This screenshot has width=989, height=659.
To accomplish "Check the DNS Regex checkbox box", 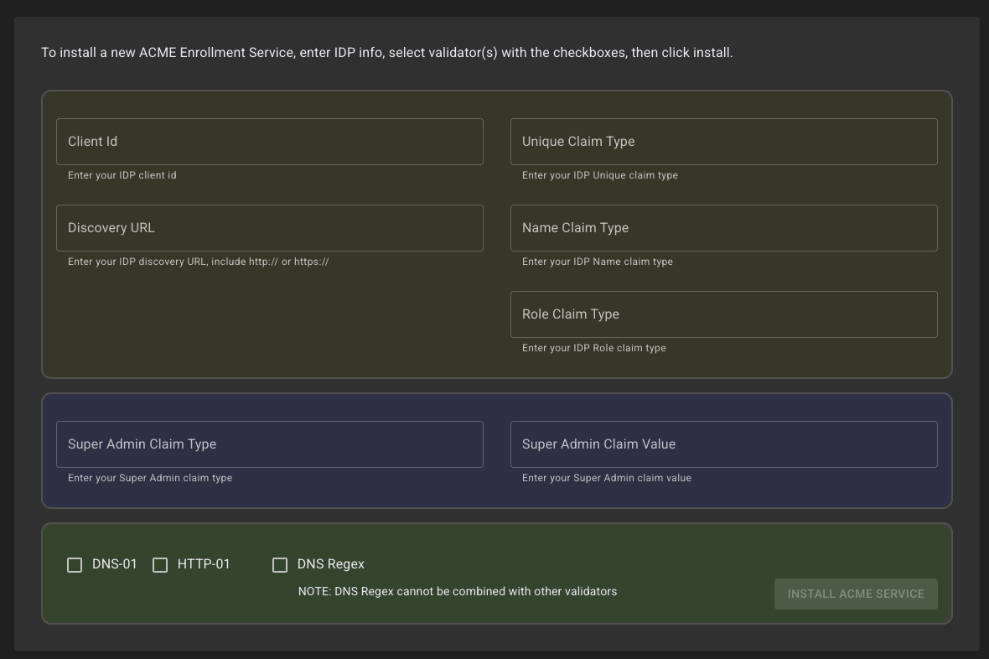I will pyautogui.click(x=280, y=565).
